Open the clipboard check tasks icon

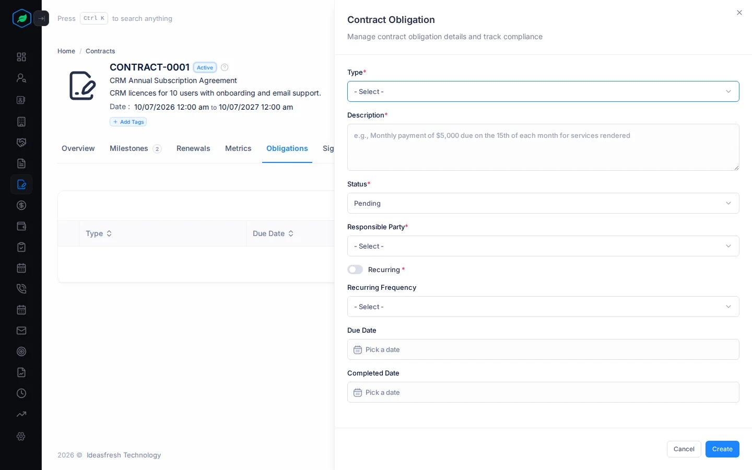pos(21,247)
